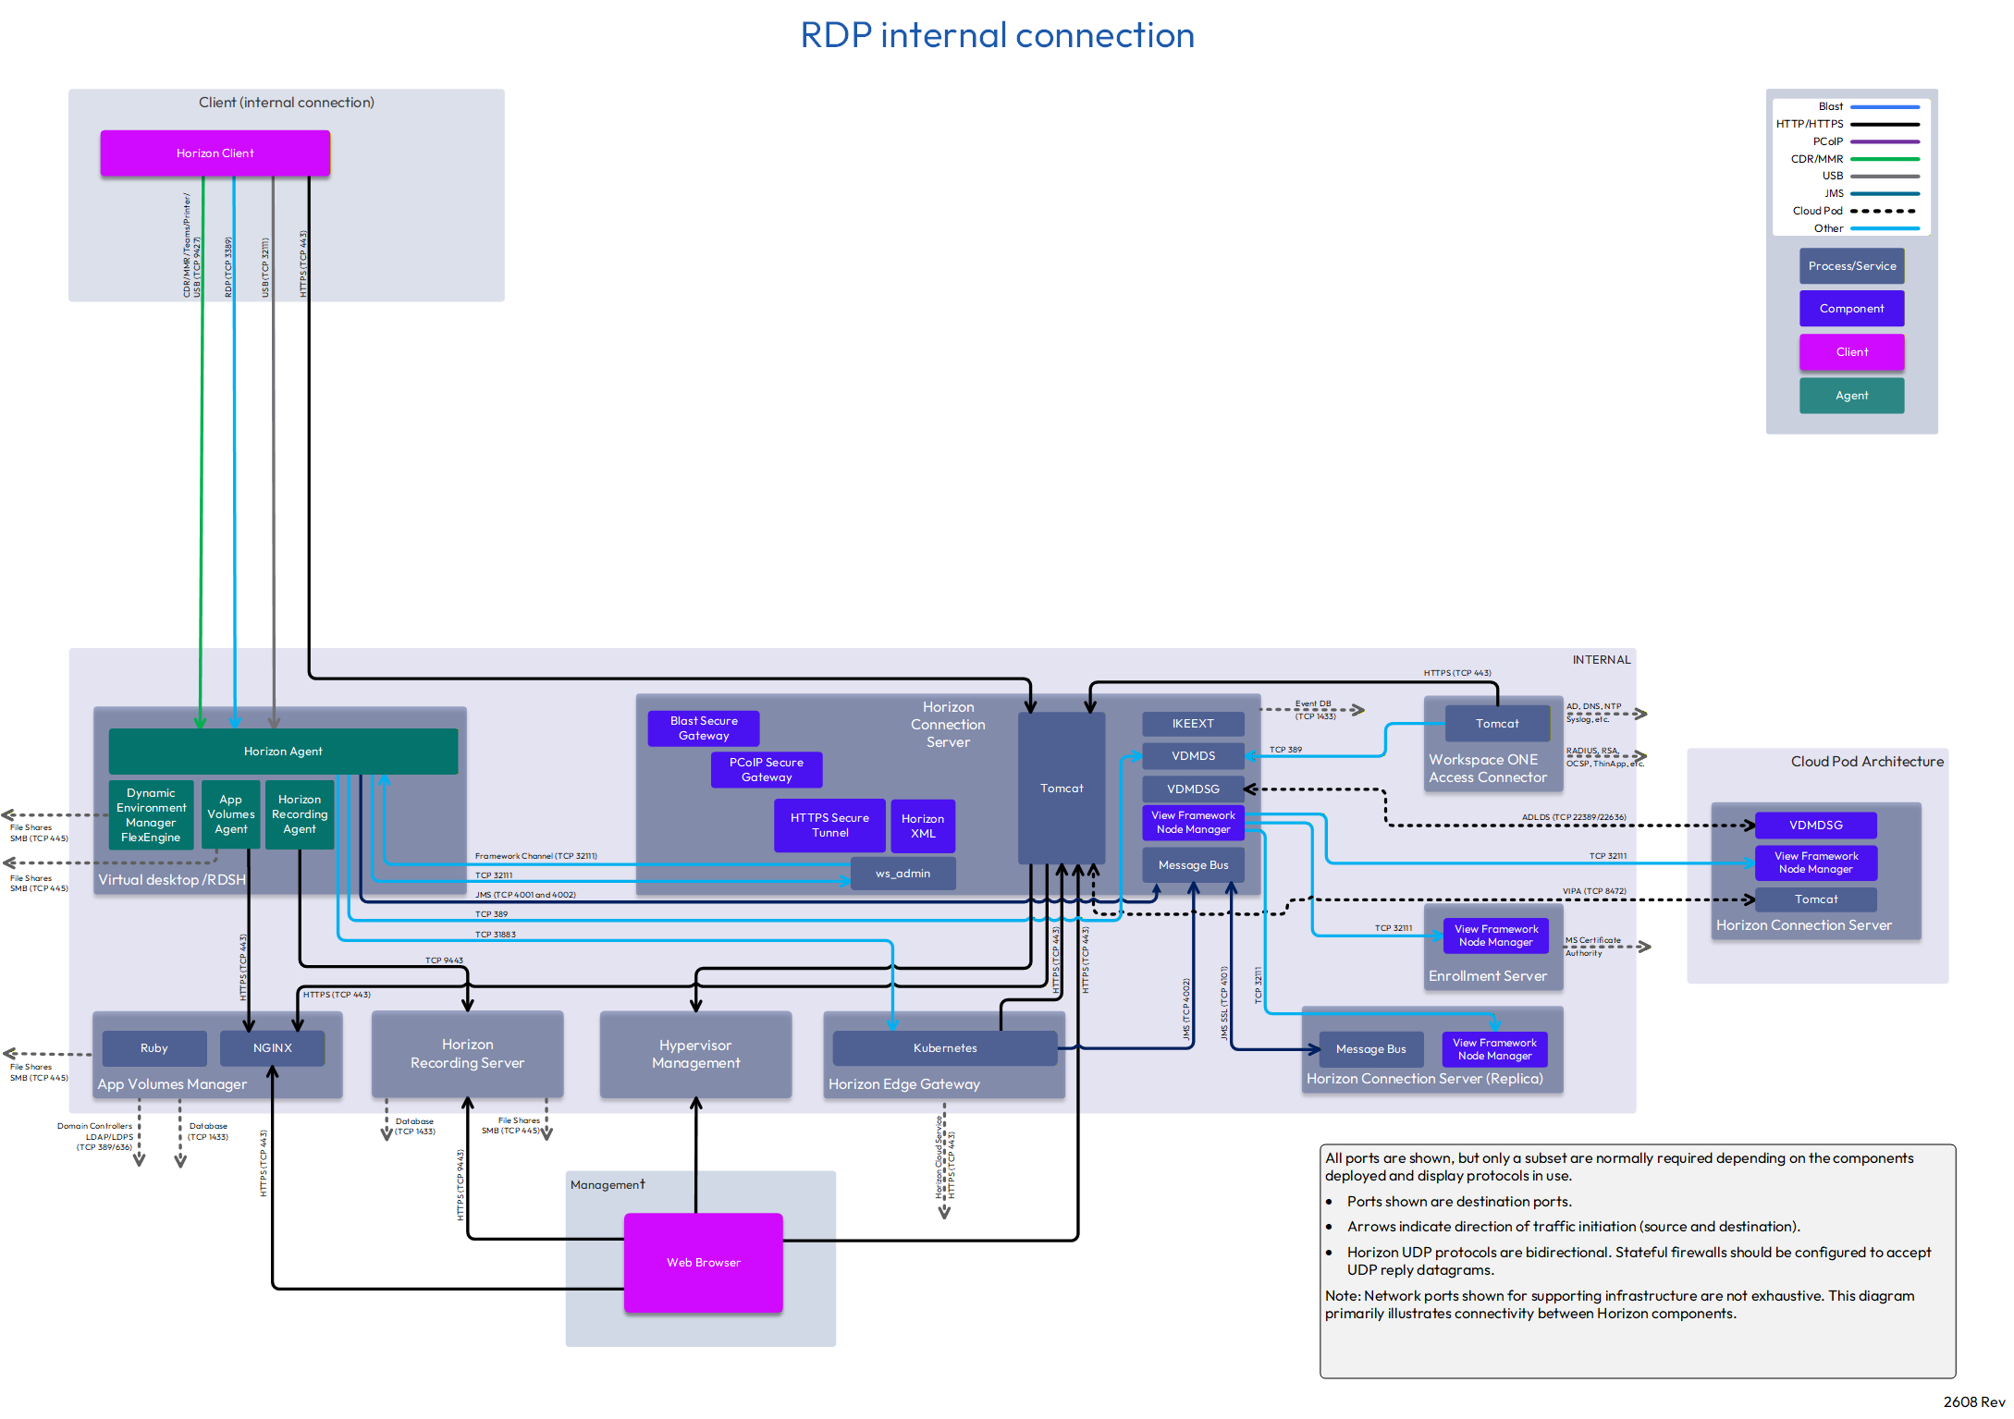2014x1419 pixels.
Task: Click the Horizon XML component
Action: [923, 826]
